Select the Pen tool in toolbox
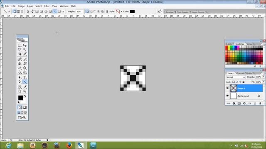266x149 pixels. click(x=20, y=82)
